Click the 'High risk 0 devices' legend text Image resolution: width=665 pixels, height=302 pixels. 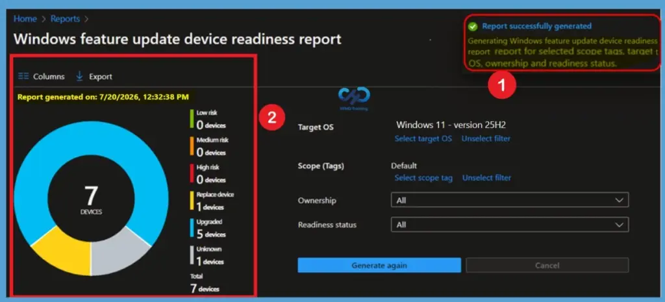pyautogui.click(x=211, y=173)
